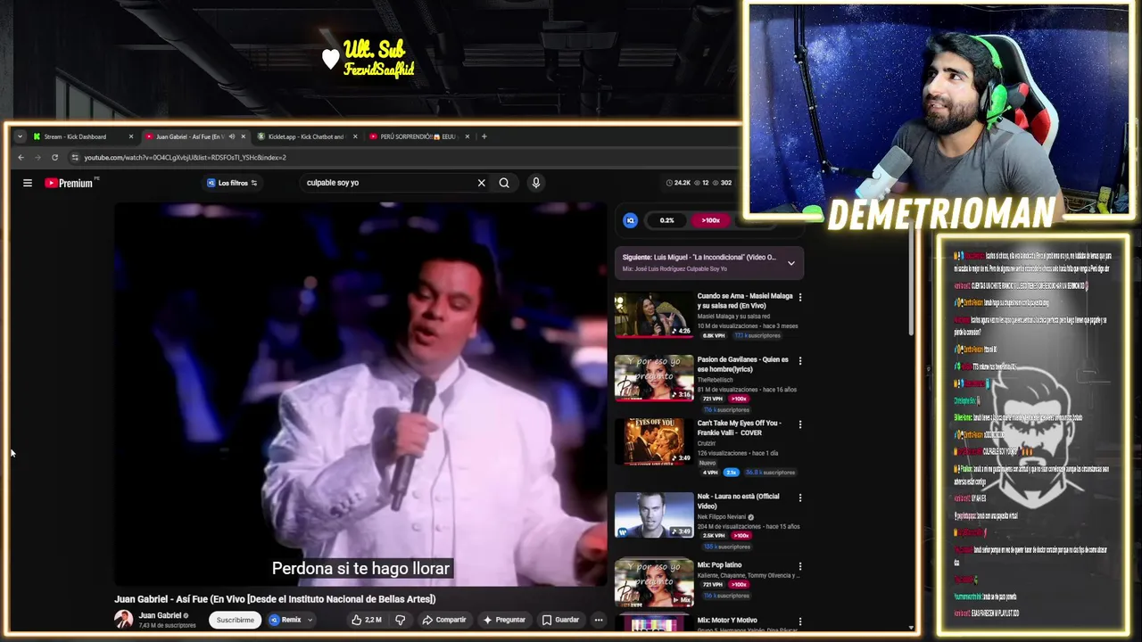Open options for the Cuando se Ama video
The image size is (1142, 642).
(799, 297)
